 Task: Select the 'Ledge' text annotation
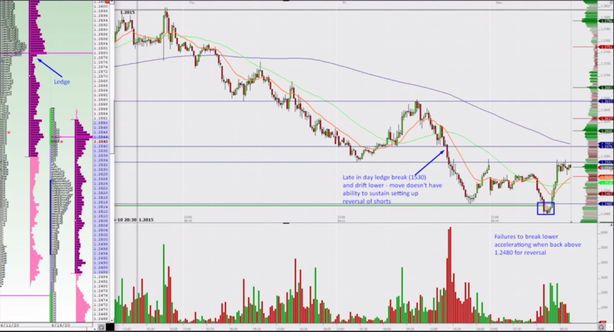pos(62,82)
